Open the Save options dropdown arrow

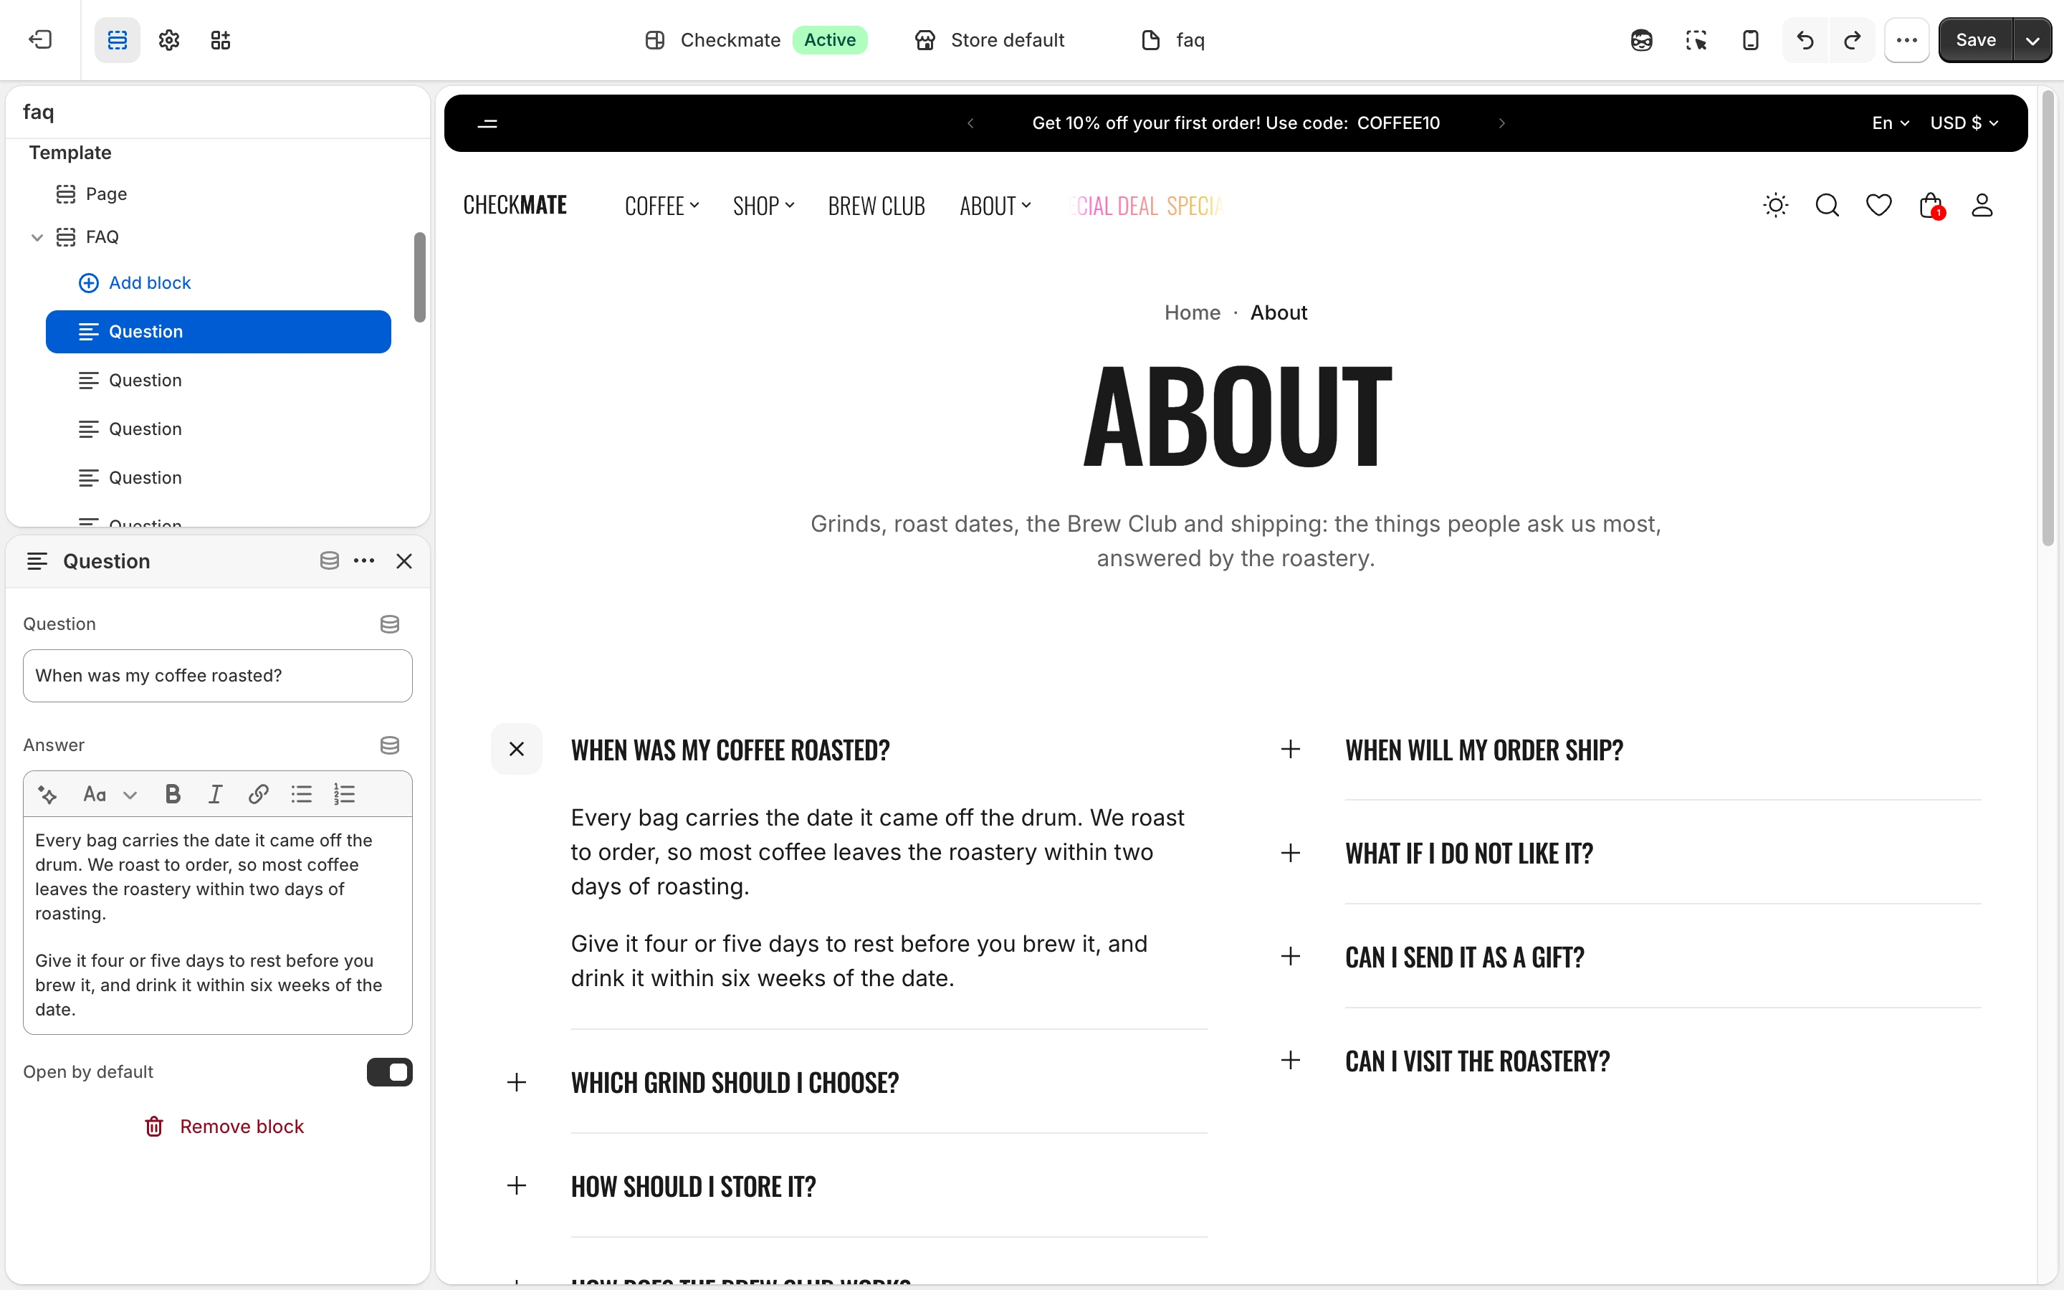pos(2033,40)
